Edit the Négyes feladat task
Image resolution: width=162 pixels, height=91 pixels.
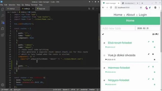coord(149,79)
